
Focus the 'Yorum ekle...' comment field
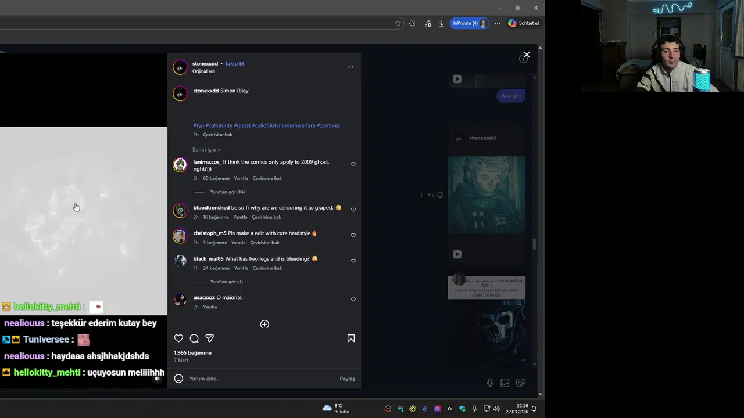tap(262, 379)
